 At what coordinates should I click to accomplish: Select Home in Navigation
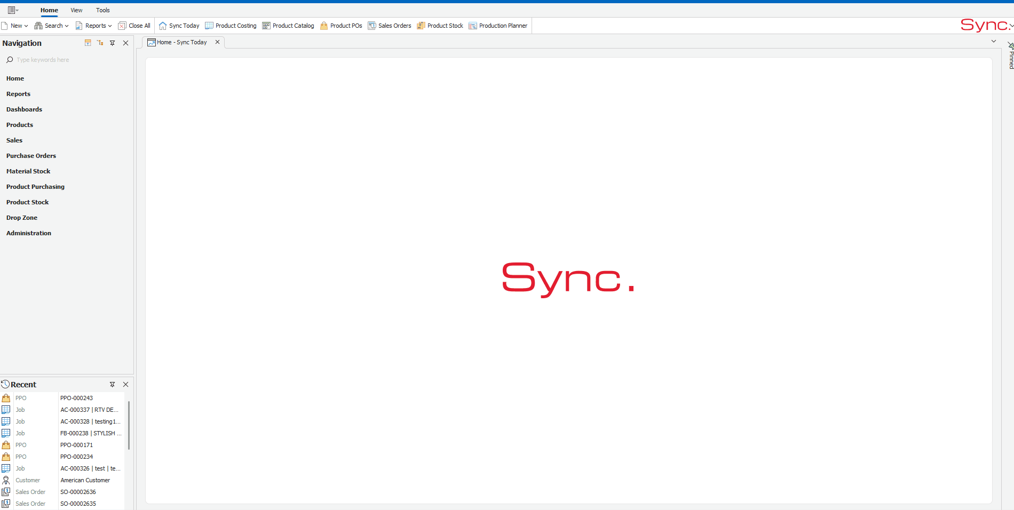coord(15,78)
